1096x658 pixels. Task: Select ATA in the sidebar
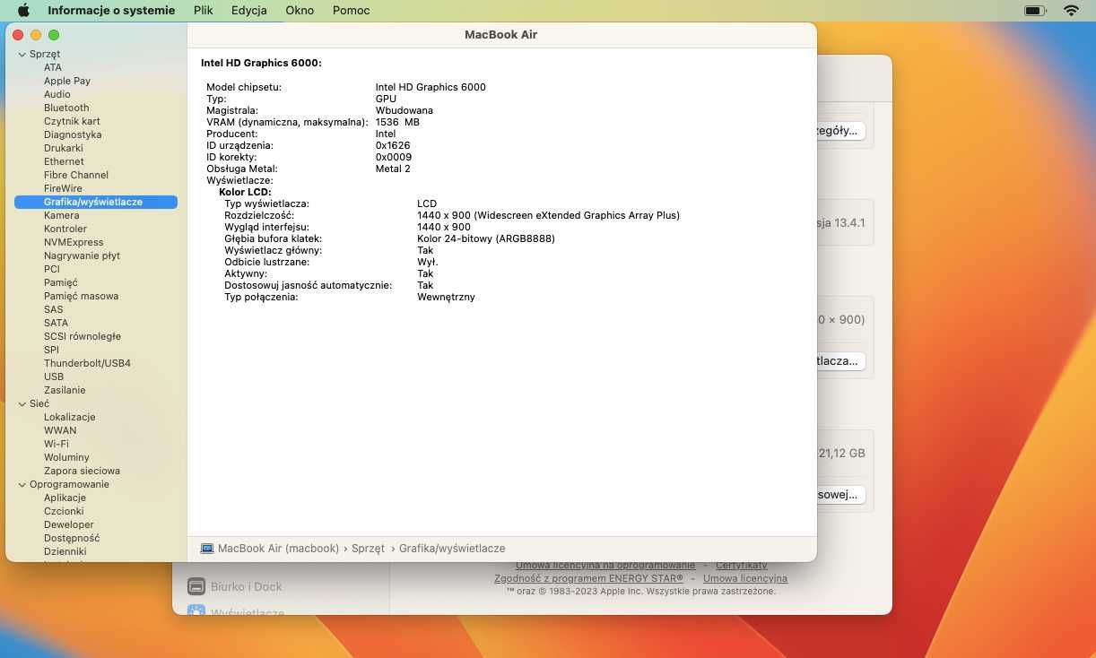pyautogui.click(x=53, y=67)
